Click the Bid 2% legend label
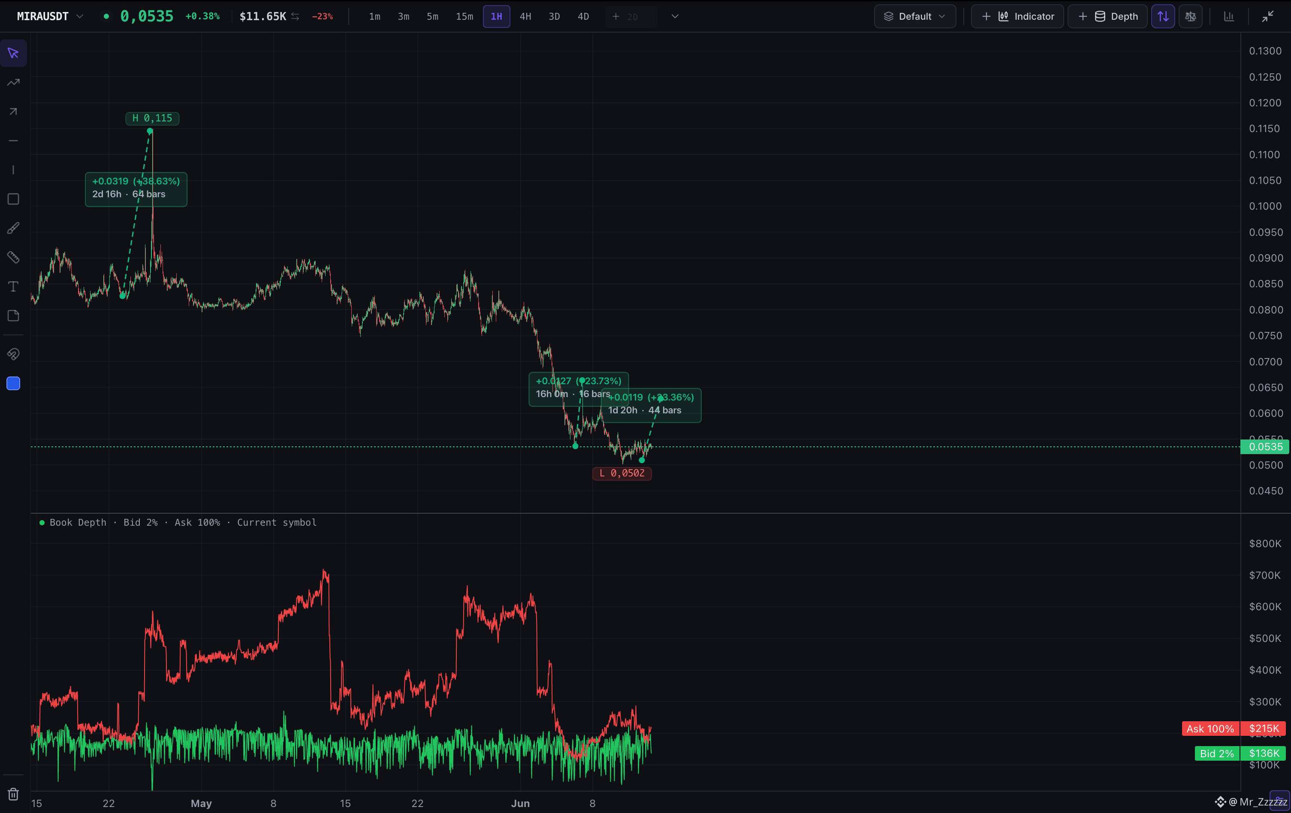1291x813 pixels. click(x=1217, y=753)
